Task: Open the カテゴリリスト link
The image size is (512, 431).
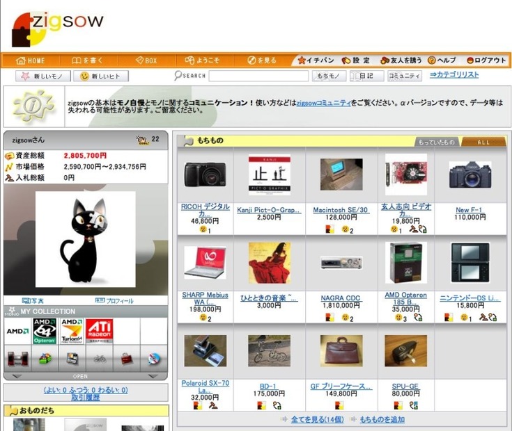Action: pos(454,75)
